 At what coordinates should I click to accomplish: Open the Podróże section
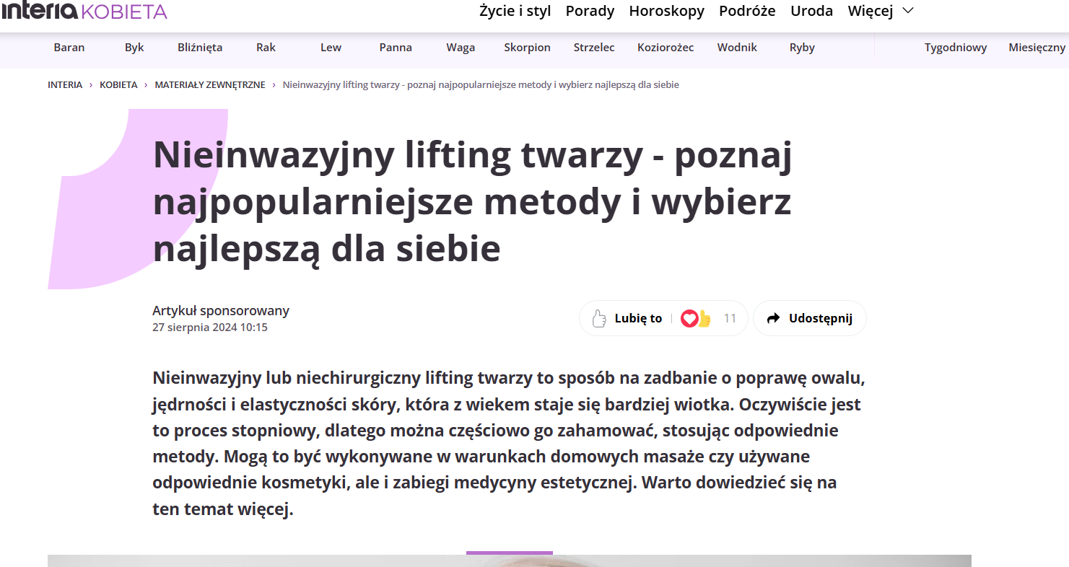(747, 11)
